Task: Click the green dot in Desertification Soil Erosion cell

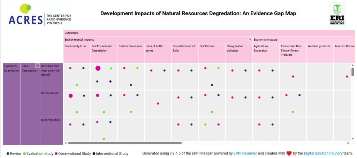Action: pyautogui.click(x=104, y=139)
